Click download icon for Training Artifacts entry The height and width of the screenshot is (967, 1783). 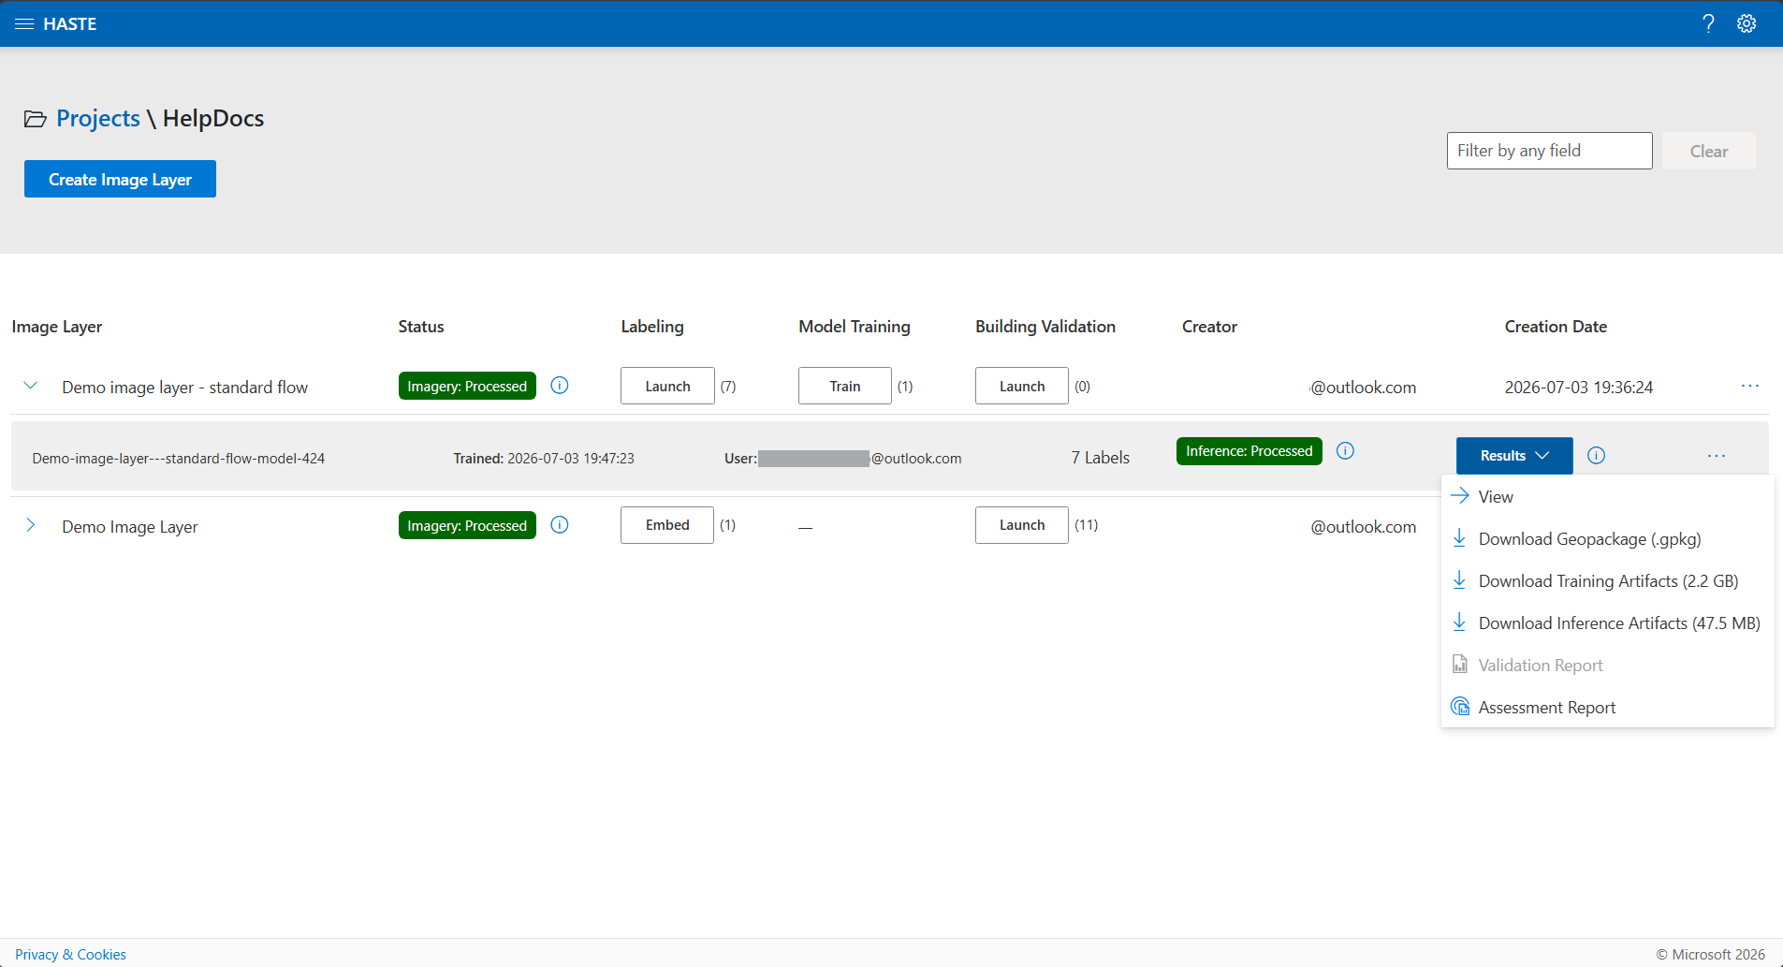click(x=1459, y=580)
